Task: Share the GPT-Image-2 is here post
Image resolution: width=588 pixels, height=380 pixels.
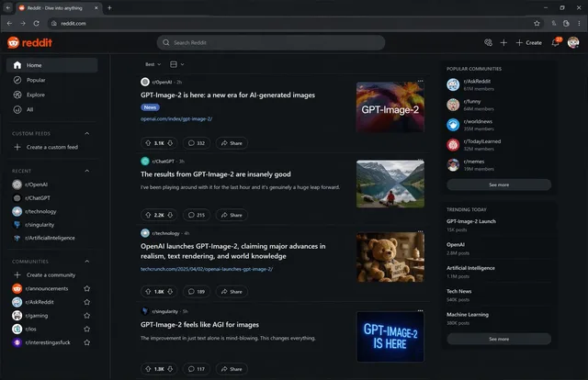Action: pyautogui.click(x=232, y=143)
